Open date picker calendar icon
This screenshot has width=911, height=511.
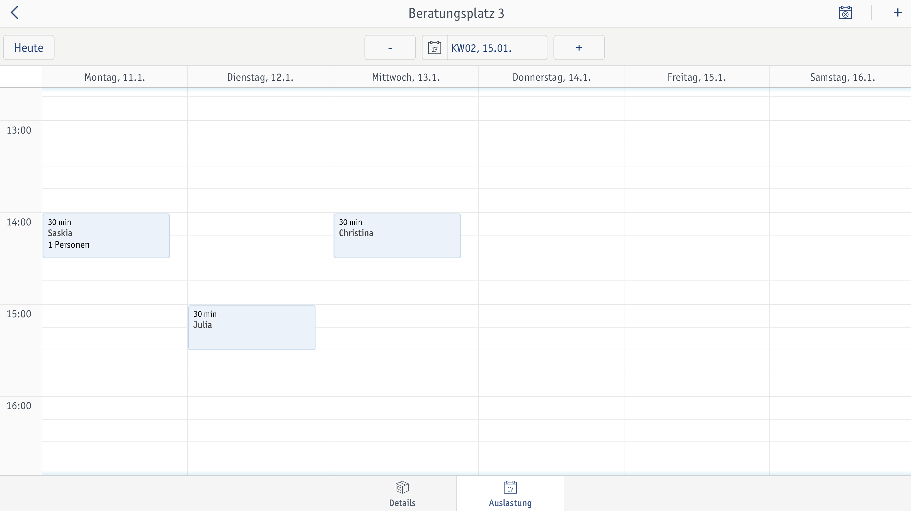434,48
